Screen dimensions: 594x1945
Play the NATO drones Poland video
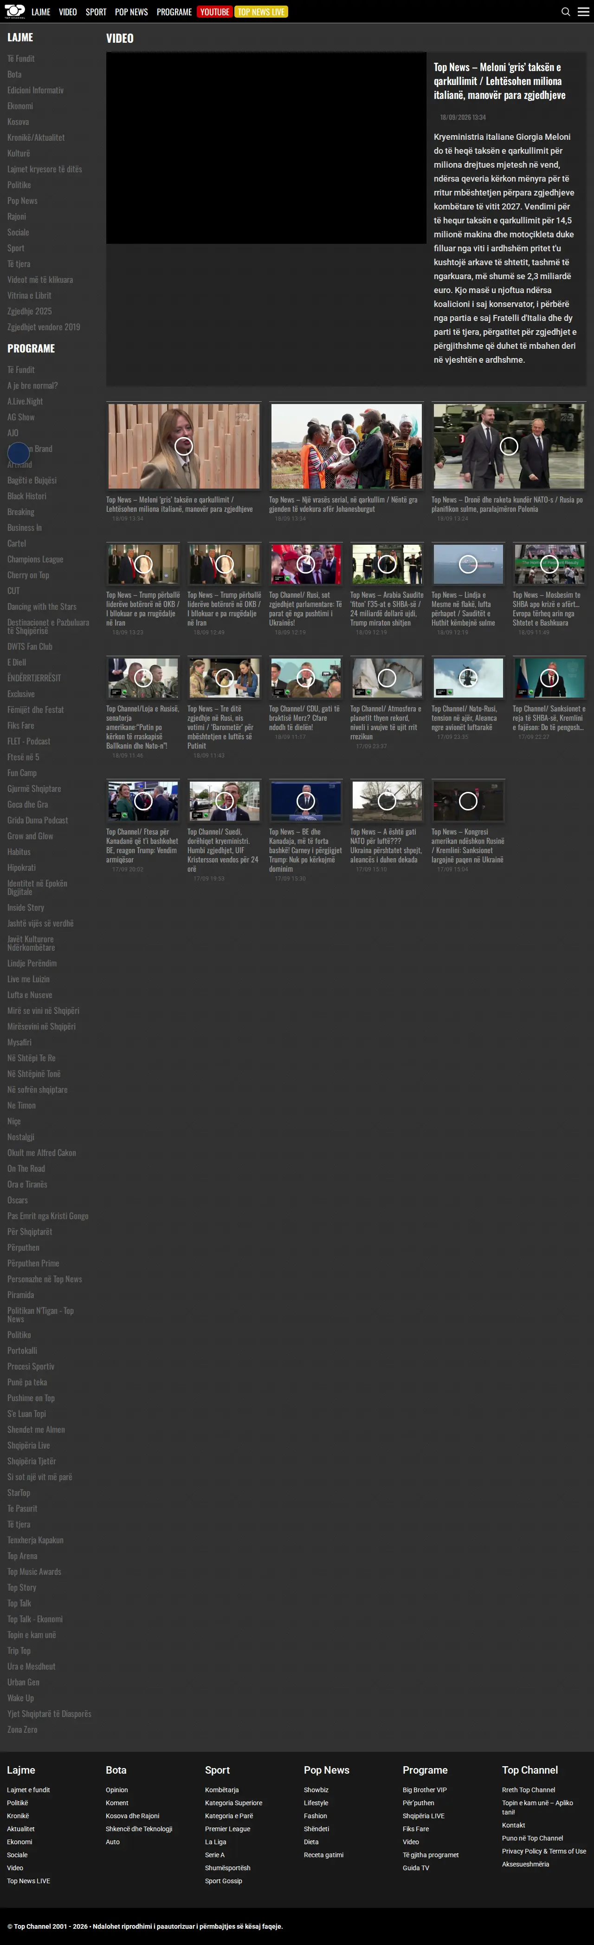(510, 446)
